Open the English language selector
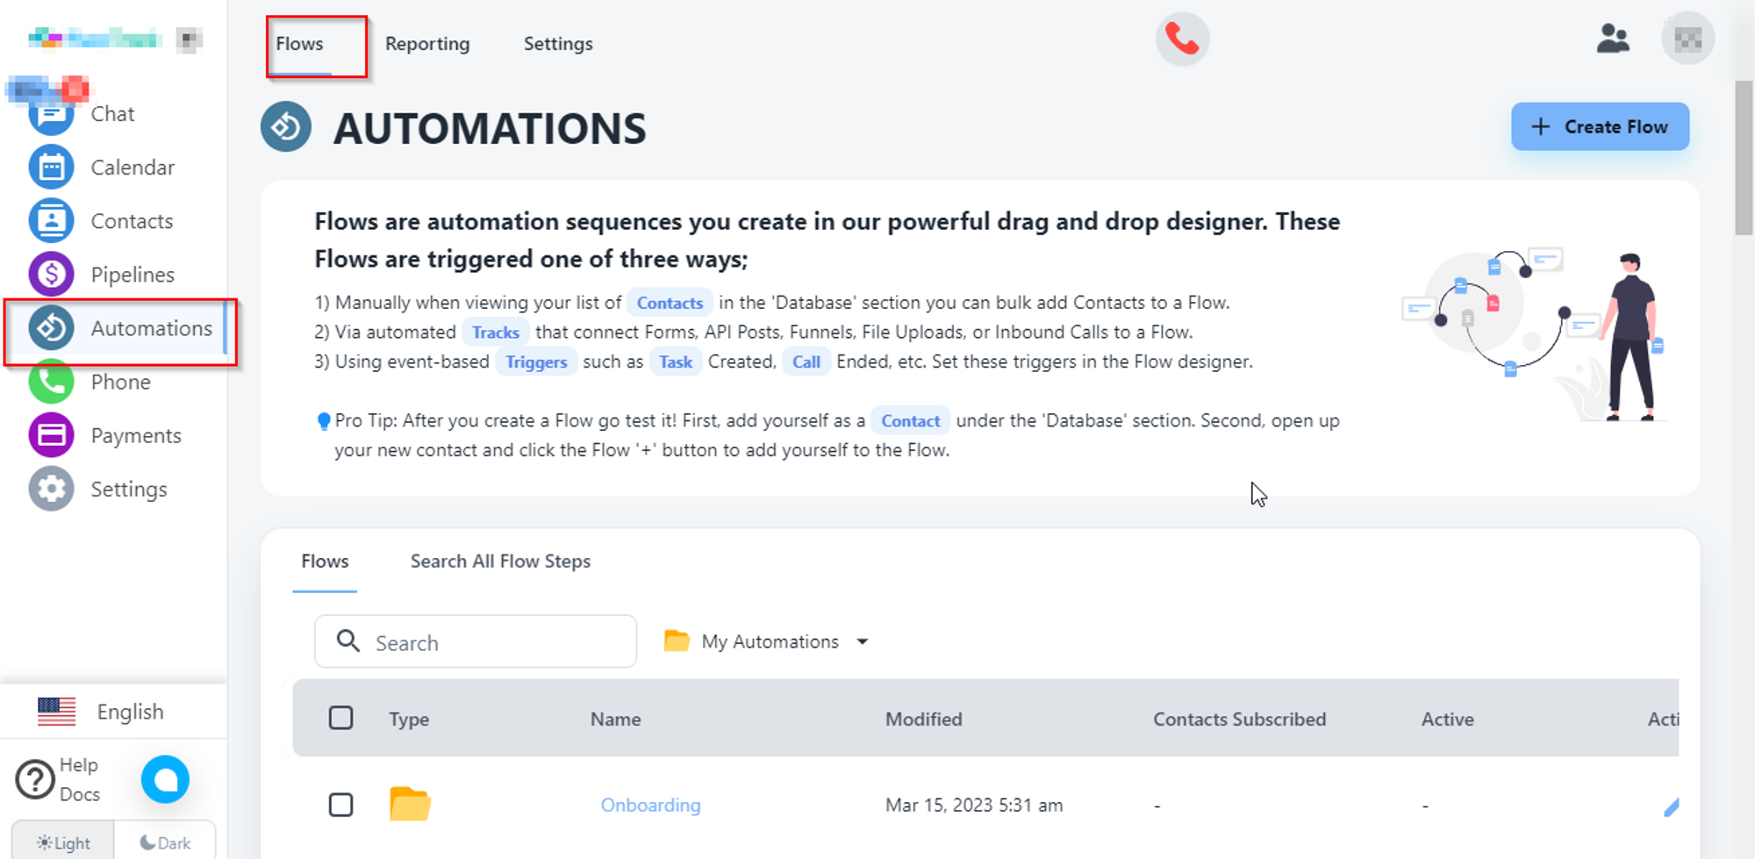The image size is (1755, 859). [101, 712]
